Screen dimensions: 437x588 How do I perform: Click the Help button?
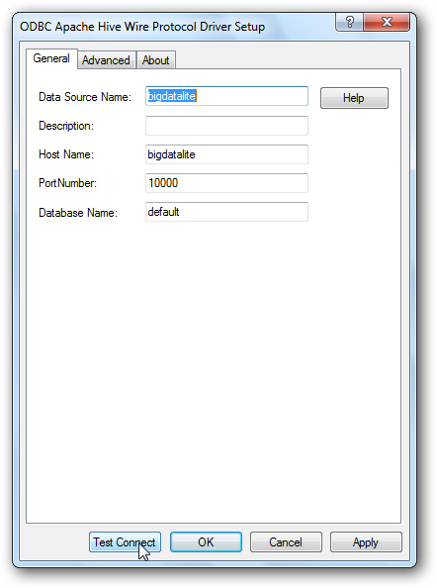[354, 98]
